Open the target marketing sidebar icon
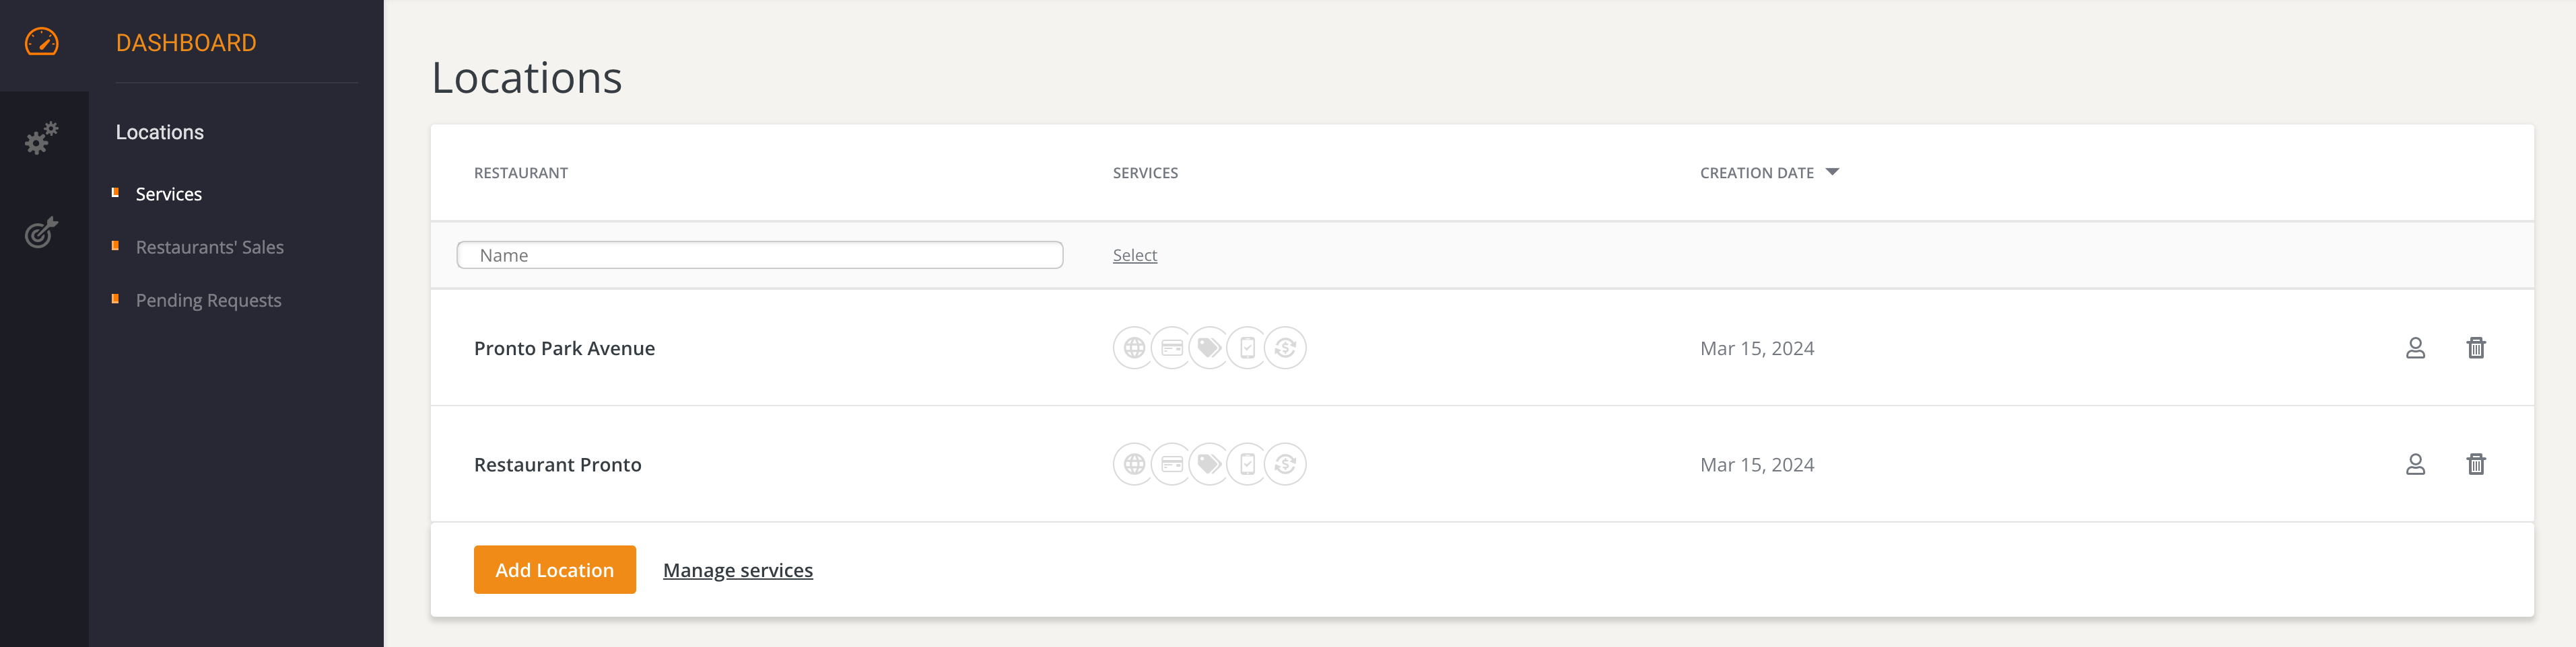The image size is (2576, 647). tap(42, 231)
